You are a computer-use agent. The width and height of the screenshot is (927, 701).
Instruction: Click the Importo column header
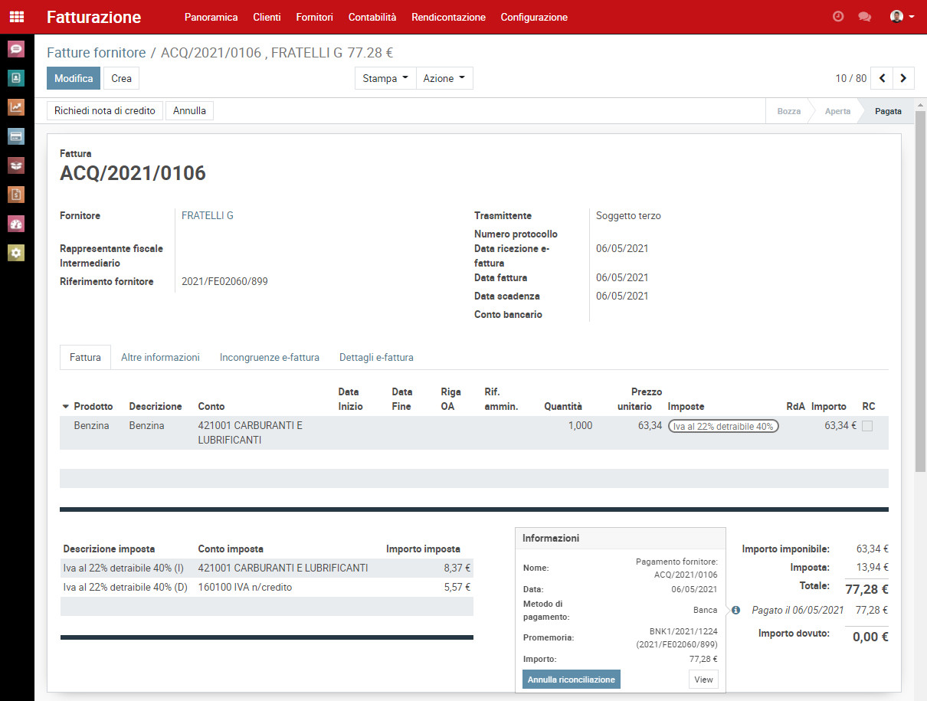click(829, 407)
